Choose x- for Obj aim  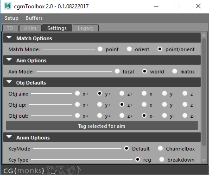(x=144, y=93)
